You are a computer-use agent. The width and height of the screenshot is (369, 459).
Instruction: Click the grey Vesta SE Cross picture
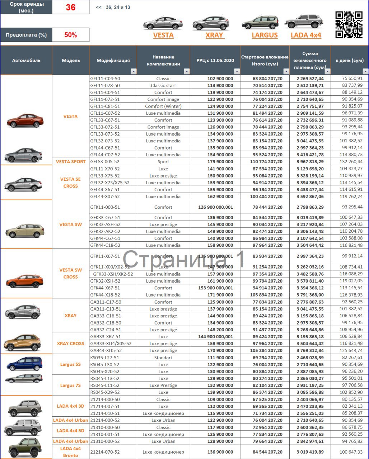click(x=23, y=184)
